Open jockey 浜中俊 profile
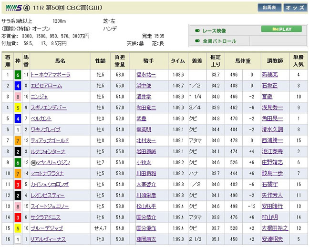 tap(143, 86)
